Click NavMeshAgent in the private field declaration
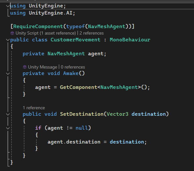This screenshot has width=194, height=171. [66, 54]
